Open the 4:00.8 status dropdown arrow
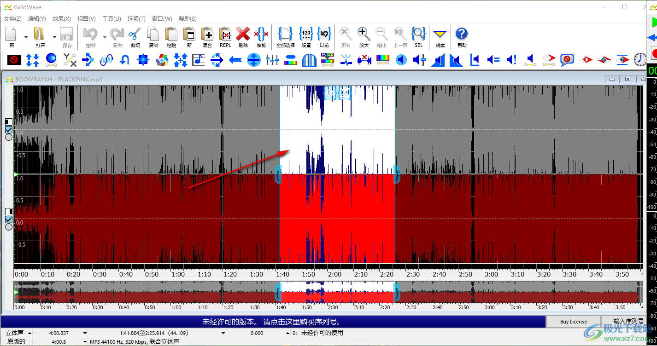 coord(85,342)
